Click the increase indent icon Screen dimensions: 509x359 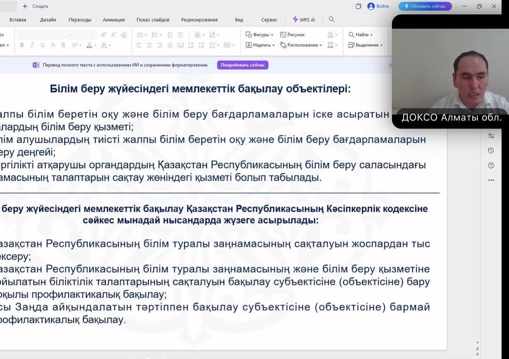(180, 35)
